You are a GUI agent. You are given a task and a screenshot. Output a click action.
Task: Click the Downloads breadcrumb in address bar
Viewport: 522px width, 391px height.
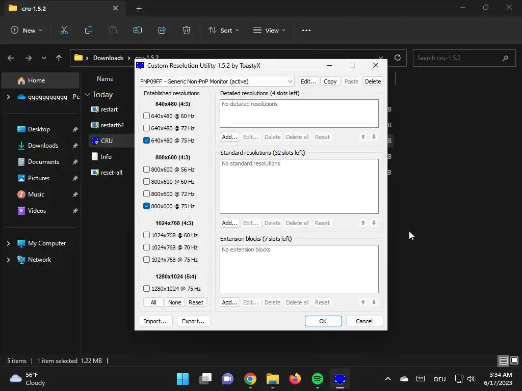click(x=108, y=58)
